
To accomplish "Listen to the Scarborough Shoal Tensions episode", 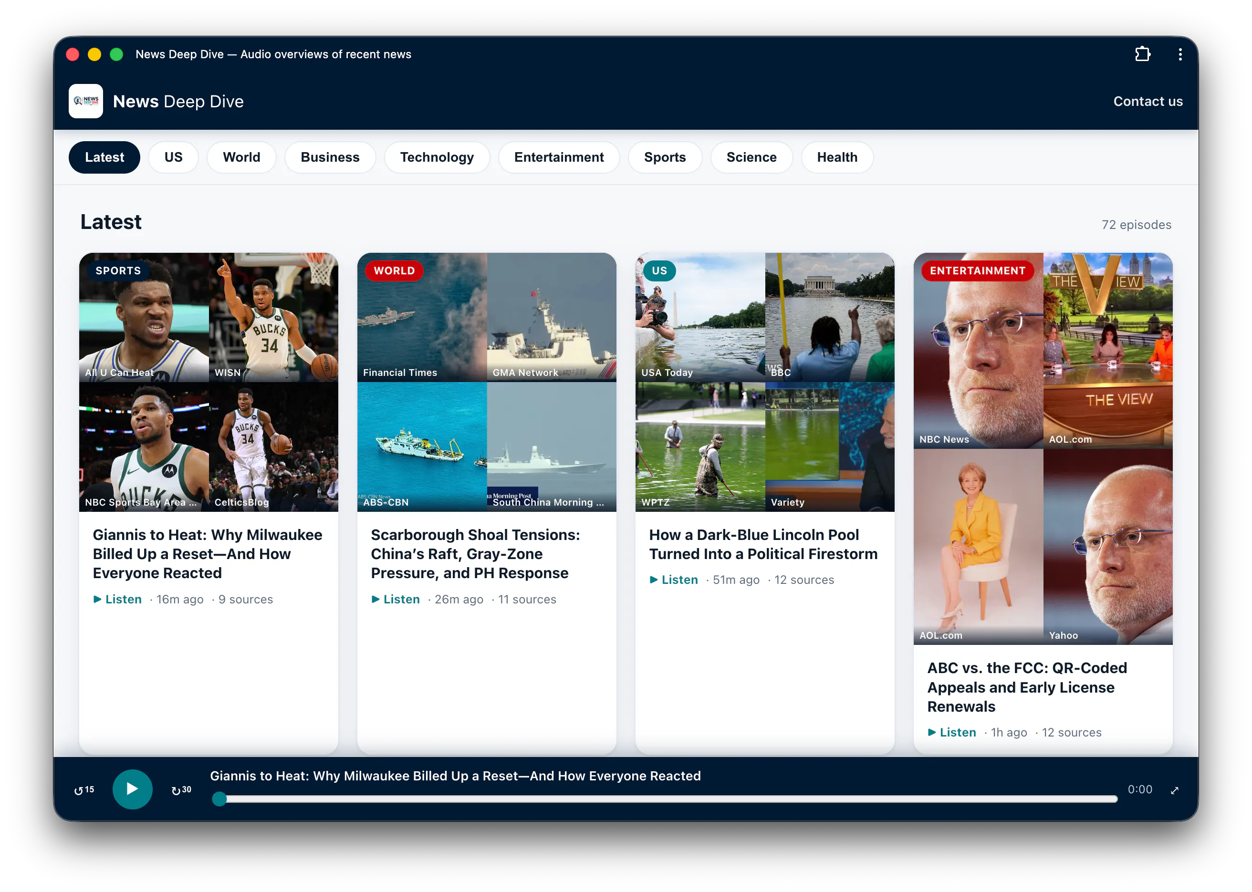I will click(x=396, y=599).
